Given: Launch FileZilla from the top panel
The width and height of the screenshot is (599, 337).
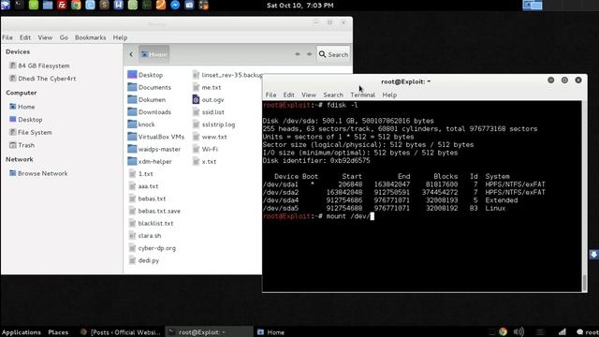Looking at the screenshot, I should point(62,5).
